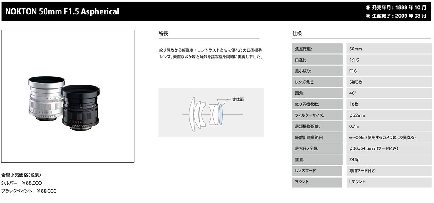Click the 50mm focal length value
Viewport: 434px width, 203px height.
pyautogui.click(x=356, y=49)
